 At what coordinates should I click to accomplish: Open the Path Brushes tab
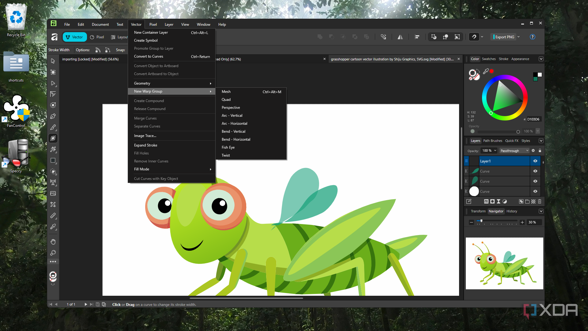(492, 141)
